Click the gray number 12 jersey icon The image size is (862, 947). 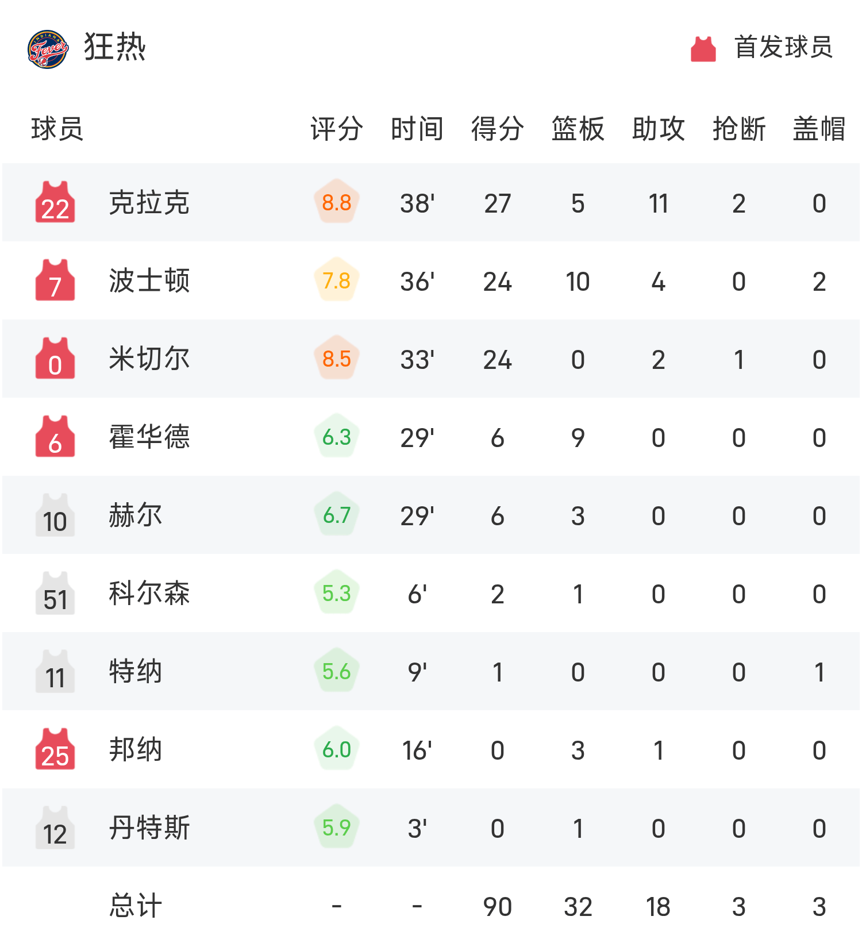pos(55,827)
